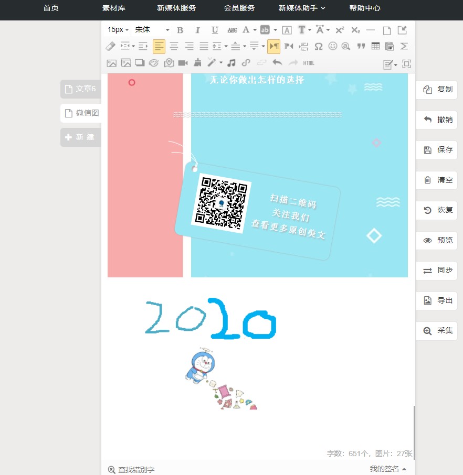
Task: Go to the 帮助中心 menu item
Action: click(x=365, y=8)
